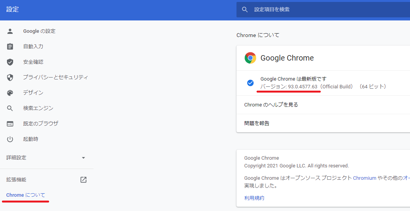This screenshot has width=410, height=211.
Task: Open the Chromium project link
Action: pyautogui.click(x=364, y=178)
